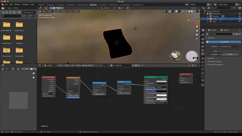The height and width of the screenshot is (136, 242).
Task: Collapse the Surface panel
Action: tap(211, 38)
